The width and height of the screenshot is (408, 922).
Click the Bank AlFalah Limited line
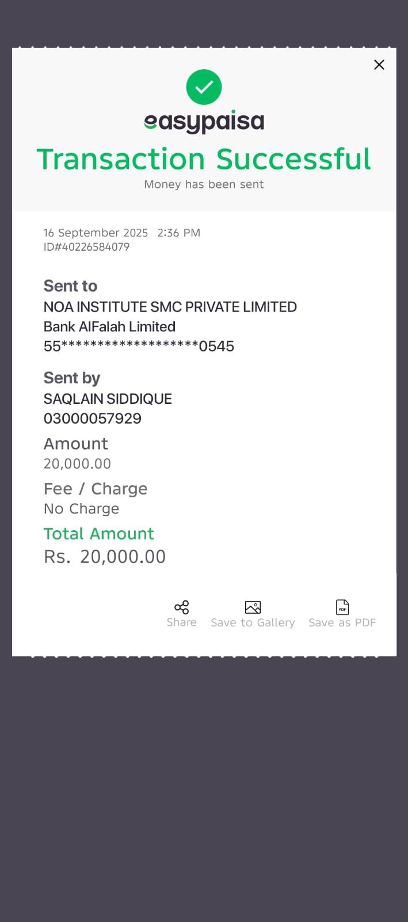click(x=109, y=327)
